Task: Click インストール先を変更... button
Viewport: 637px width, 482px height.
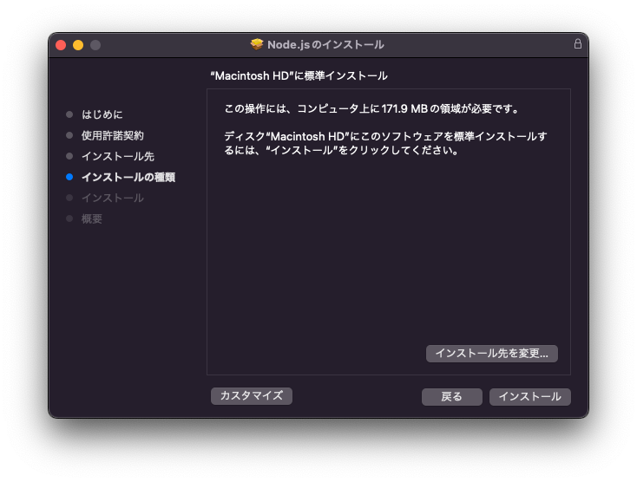Action: 491,354
